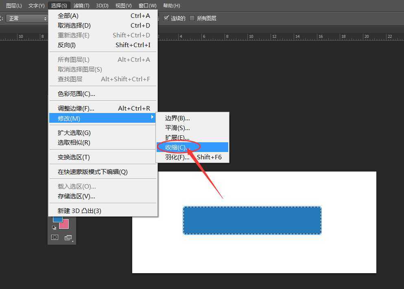Viewport: 404px width, 289px height.
Task: Enable the 所有图层 checkbox
Action: (193, 18)
